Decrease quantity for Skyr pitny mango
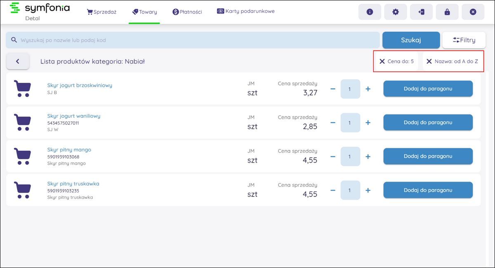This screenshot has height=268, width=495. click(x=333, y=156)
